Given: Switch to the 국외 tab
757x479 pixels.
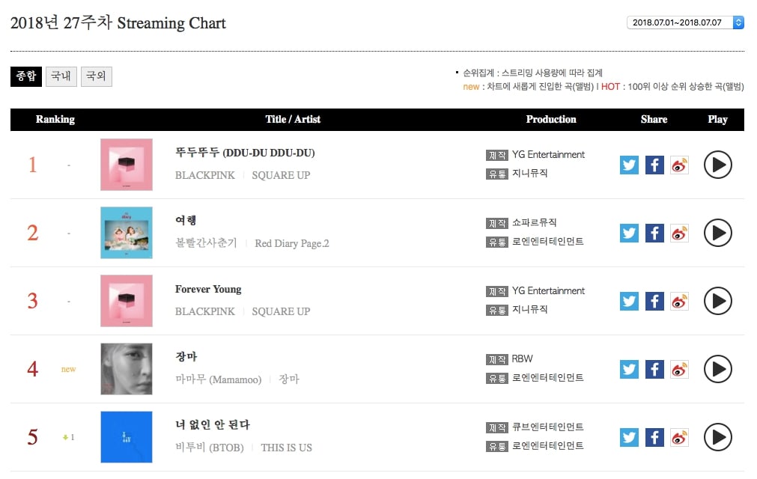Looking at the screenshot, I should [96, 76].
